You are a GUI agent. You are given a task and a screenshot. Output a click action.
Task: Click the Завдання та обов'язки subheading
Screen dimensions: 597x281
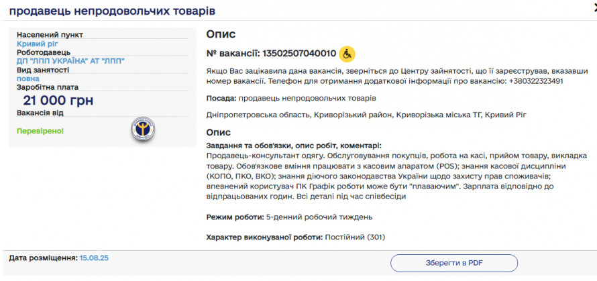pyautogui.click(x=294, y=146)
